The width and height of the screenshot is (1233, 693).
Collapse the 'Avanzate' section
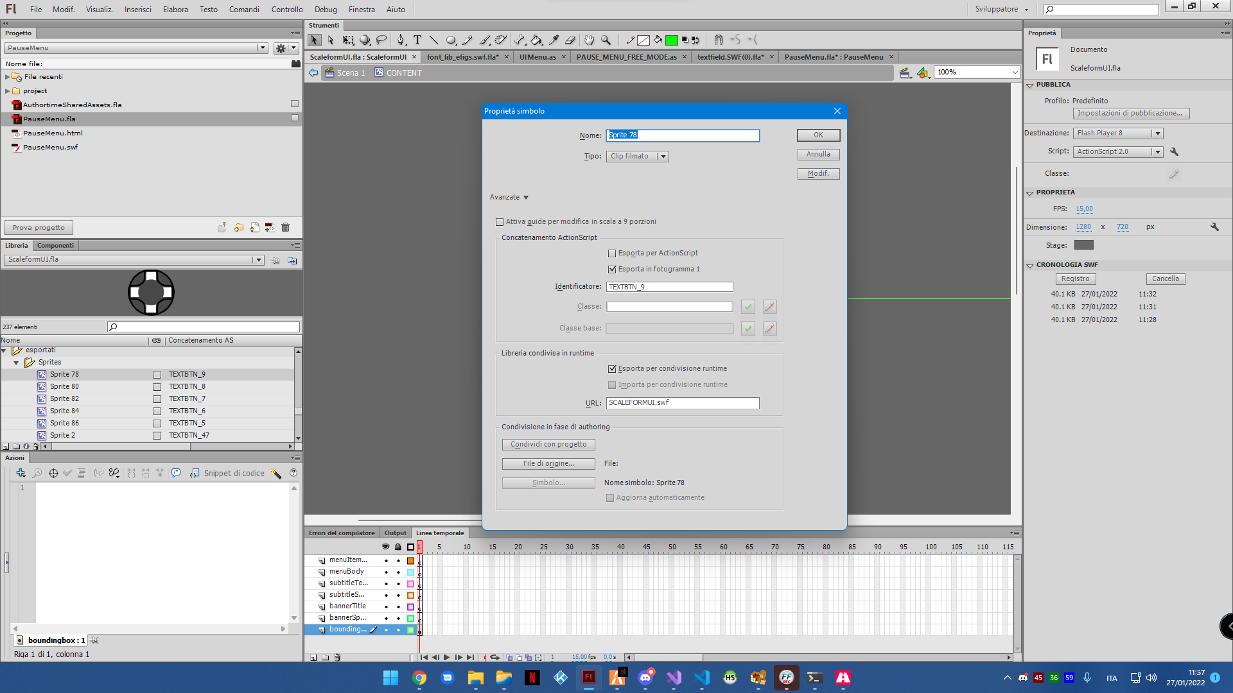pos(509,197)
